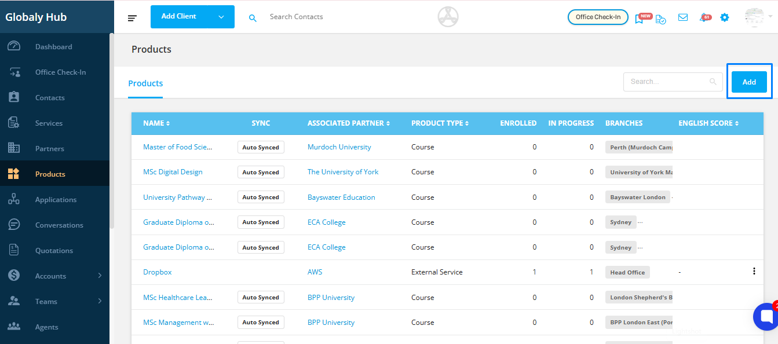Screen dimensions: 778x344
Task: Open the Applications sidebar item
Action: 54,200
